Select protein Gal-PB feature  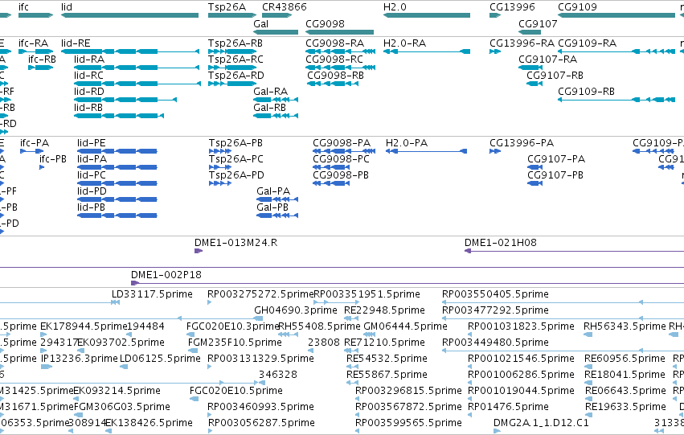(x=277, y=216)
